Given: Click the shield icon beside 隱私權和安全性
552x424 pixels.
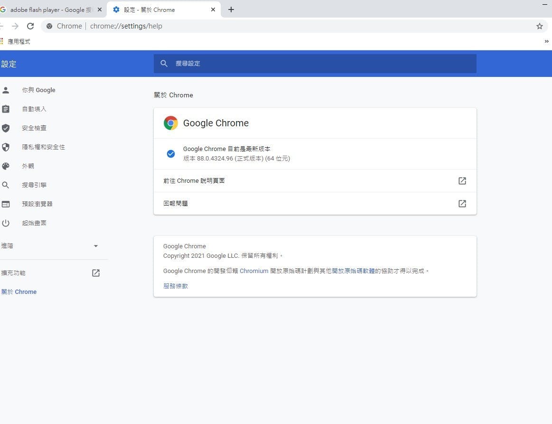Looking at the screenshot, I should (6, 147).
